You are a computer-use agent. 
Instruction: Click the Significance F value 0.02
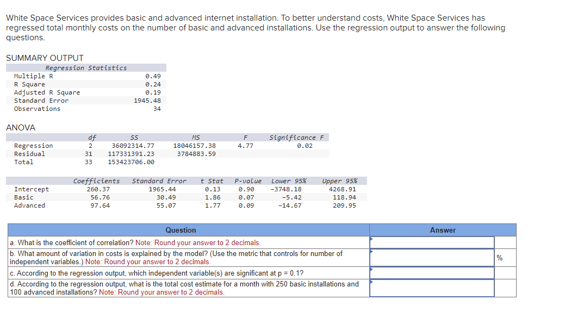[305, 146]
